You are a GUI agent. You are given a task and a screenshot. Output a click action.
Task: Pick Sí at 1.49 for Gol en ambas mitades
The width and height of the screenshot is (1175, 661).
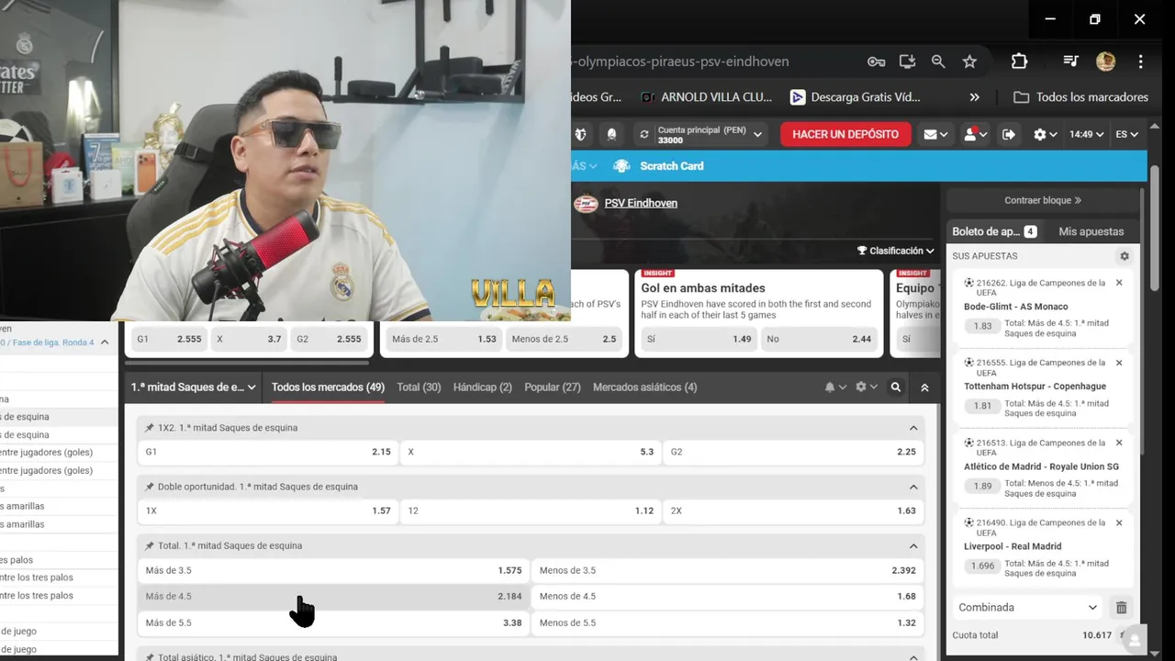[x=699, y=339]
